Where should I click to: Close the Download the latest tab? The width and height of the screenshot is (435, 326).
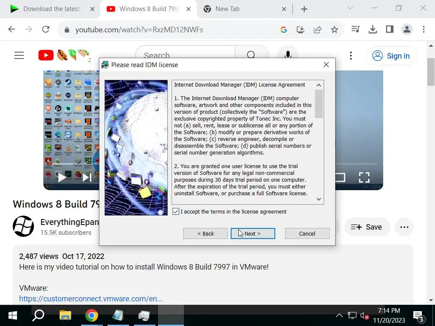pyautogui.click(x=92, y=9)
